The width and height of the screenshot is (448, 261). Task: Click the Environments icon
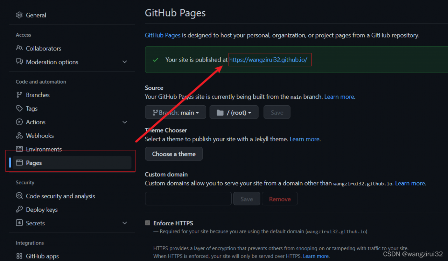point(20,149)
